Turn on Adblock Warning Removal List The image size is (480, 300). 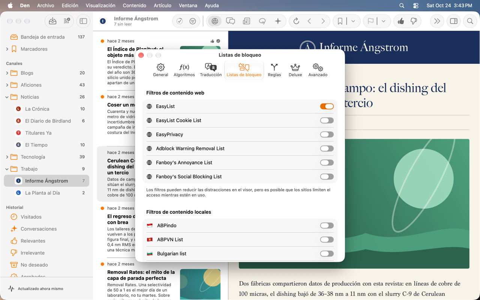[x=327, y=148]
